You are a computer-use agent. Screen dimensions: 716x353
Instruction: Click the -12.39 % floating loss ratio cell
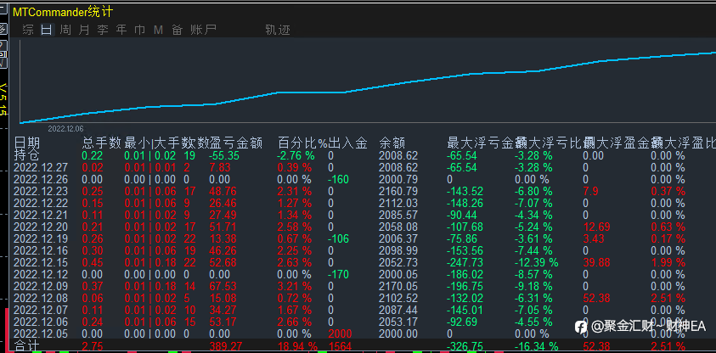pos(536,262)
